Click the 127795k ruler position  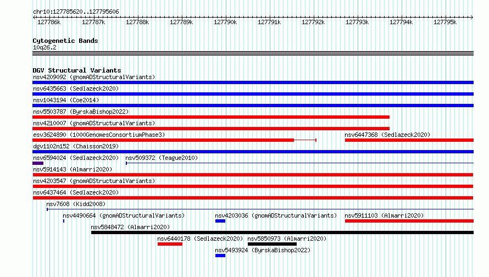coord(445,22)
